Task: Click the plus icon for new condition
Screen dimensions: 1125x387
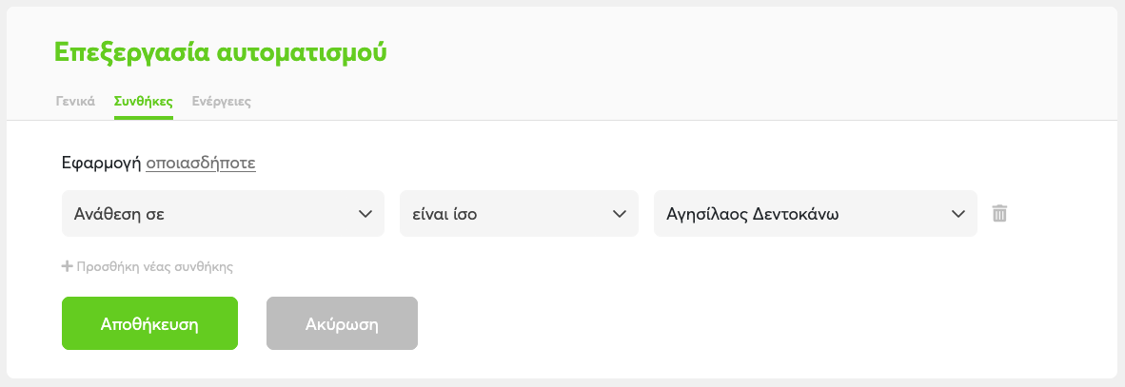Action: (68, 267)
